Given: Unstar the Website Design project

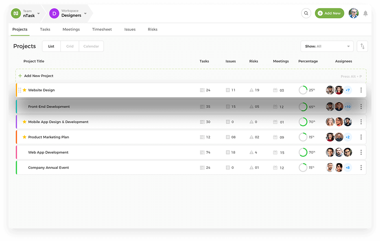Looking at the screenshot, I should coord(24,90).
